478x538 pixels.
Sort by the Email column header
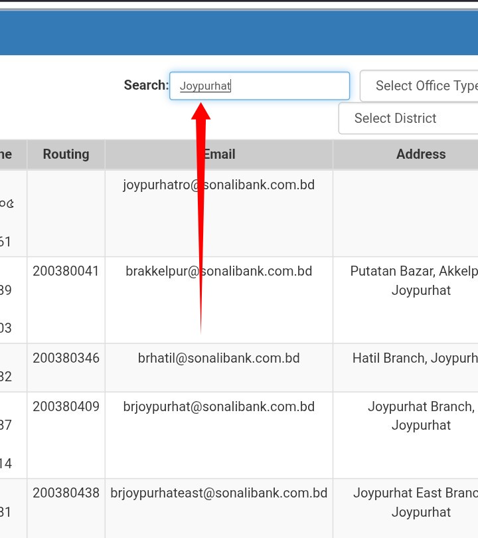219,154
